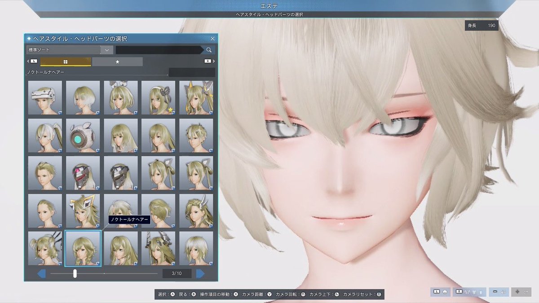Click the hairstyle search text field

159,50
